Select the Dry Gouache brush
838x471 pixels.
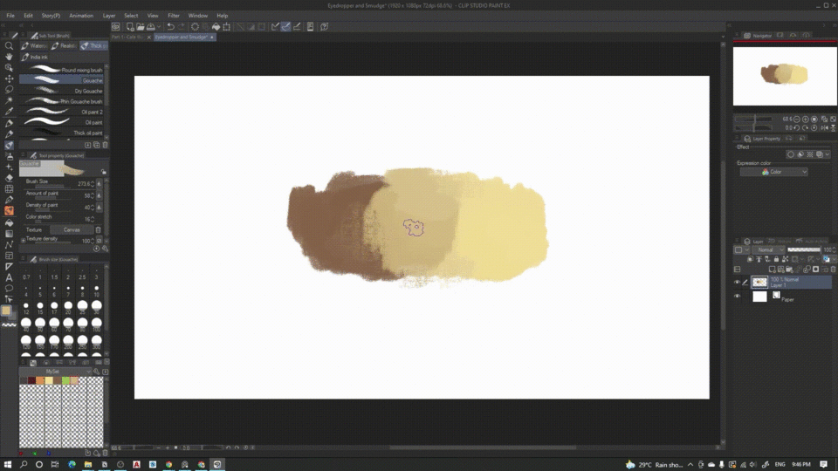(x=61, y=91)
